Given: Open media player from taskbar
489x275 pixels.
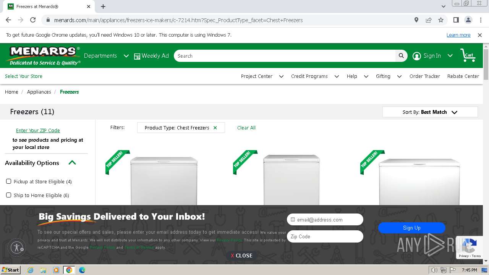Looking at the screenshot, I should click(56, 270).
